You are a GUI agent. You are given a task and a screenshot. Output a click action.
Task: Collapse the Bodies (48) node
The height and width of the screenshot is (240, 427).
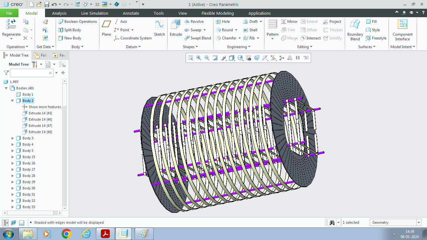[6, 88]
